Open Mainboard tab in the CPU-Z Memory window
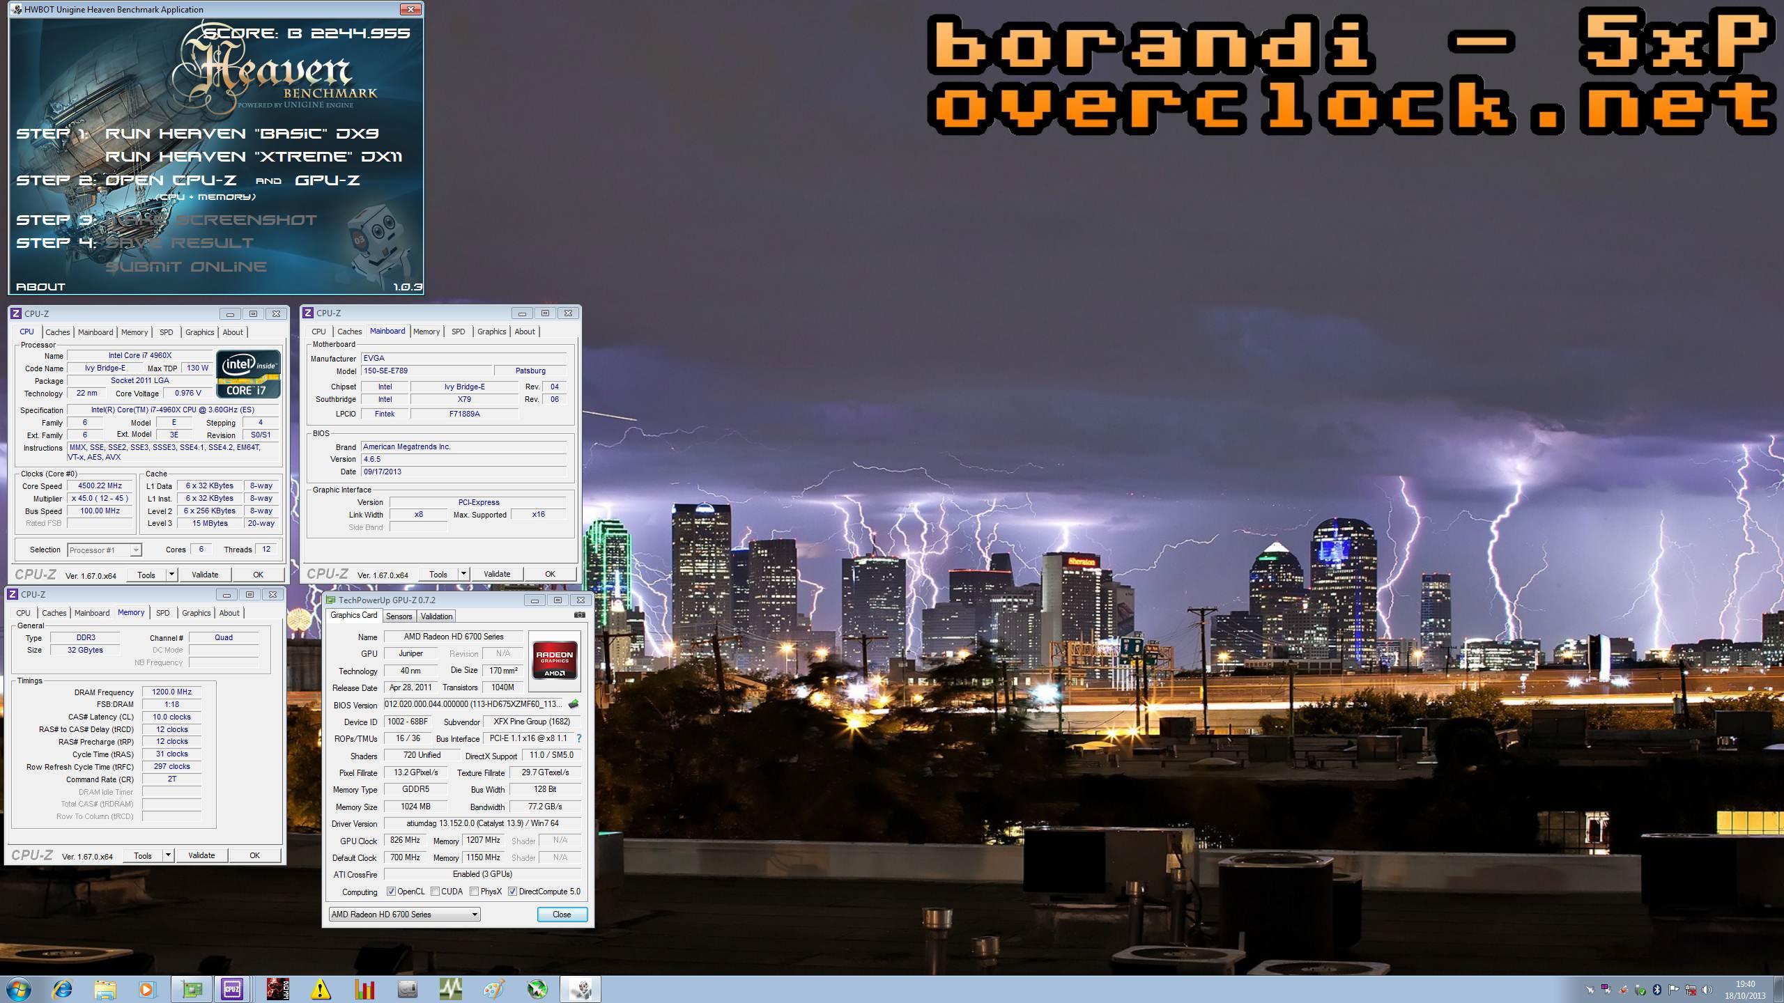1784x1003 pixels. [x=92, y=613]
